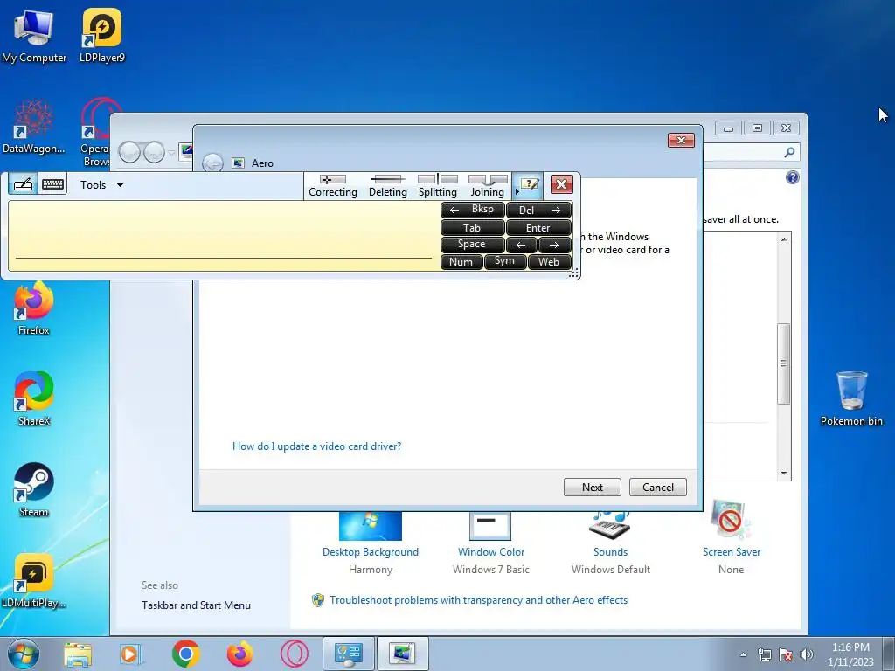Open File Explorer from taskbar

[x=78, y=654]
